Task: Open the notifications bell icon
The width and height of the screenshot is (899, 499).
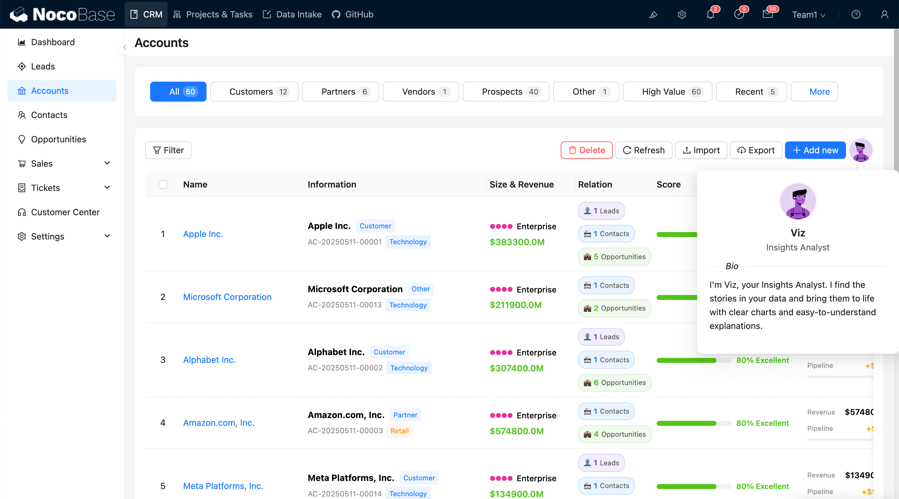Action: (710, 15)
